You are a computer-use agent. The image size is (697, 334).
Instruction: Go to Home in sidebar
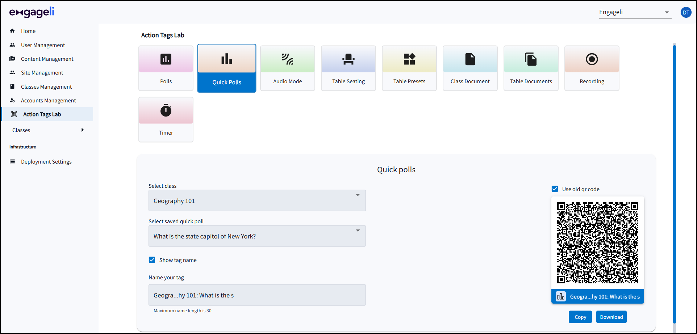point(28,31)
